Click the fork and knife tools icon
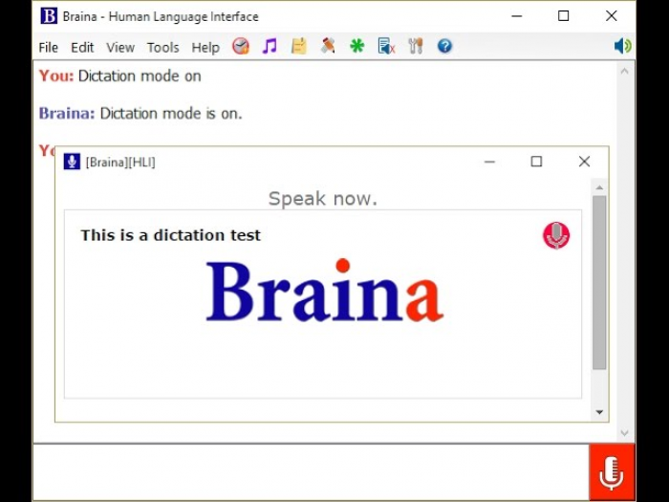669x502 pixels. click(415, 46)
